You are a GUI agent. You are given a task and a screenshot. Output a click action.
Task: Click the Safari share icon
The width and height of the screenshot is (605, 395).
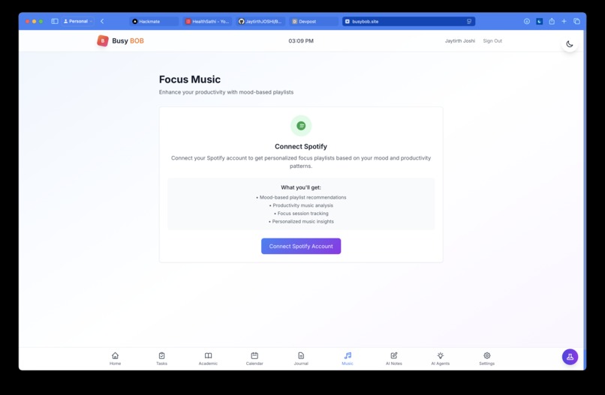pyautogui.click(x=552, y=21)
